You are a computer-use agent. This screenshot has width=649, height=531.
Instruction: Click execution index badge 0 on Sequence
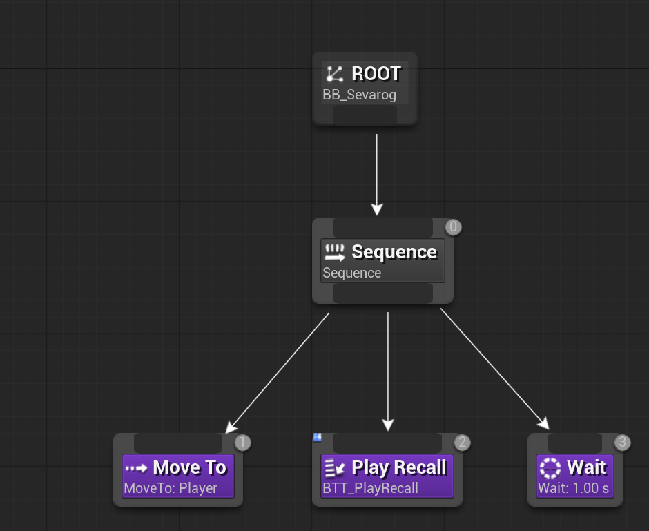(x=453, y=226)
